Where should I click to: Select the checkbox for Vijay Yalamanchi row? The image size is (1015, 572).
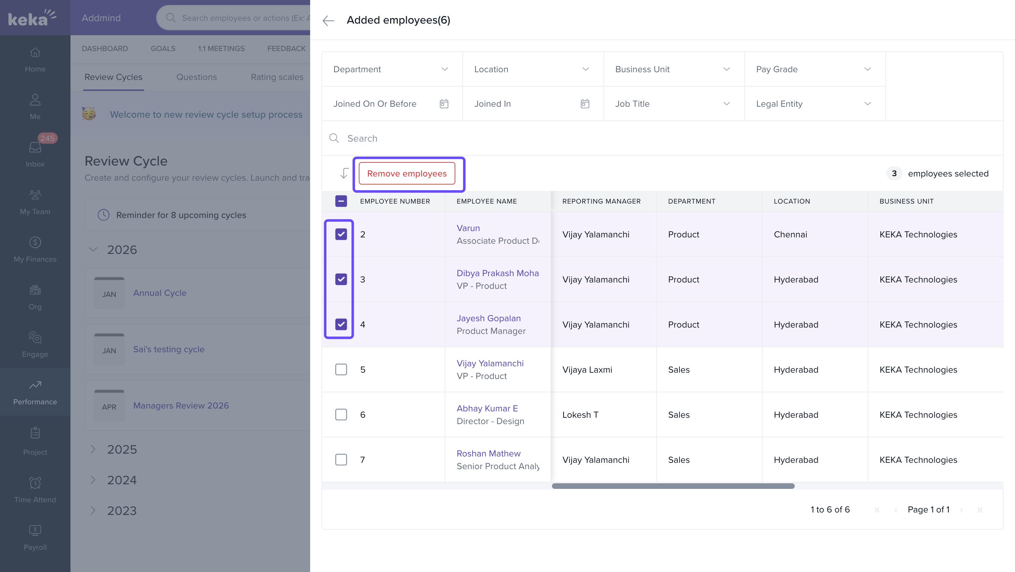[341, 369]
